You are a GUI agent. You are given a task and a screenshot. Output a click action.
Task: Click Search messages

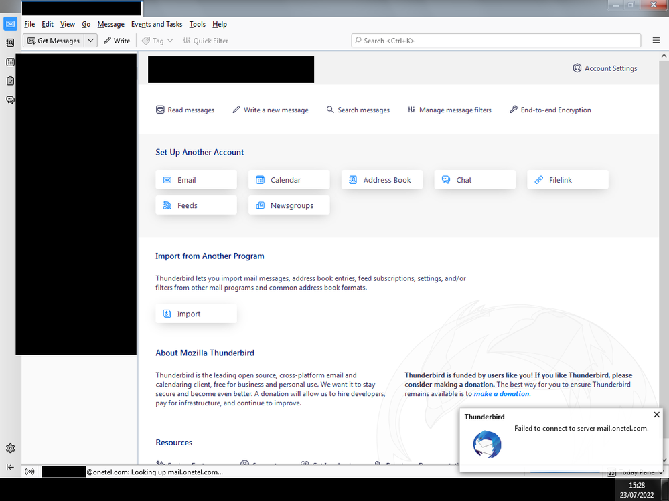pyautogui.click(x=358, y=110)
